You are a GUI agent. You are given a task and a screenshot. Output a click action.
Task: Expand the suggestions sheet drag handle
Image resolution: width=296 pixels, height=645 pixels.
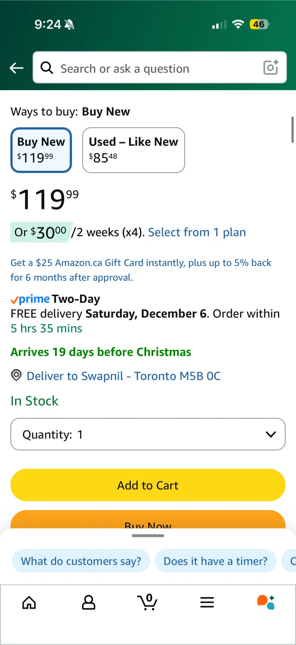click(148, 536)
